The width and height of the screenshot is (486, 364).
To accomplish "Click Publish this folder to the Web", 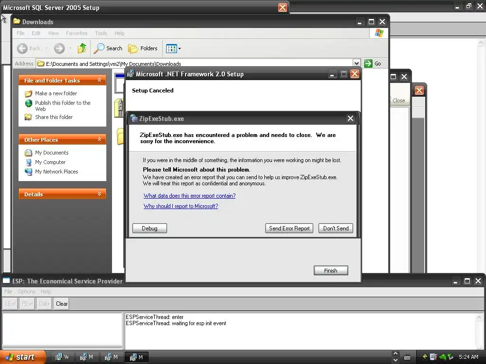I will [63, 106].
